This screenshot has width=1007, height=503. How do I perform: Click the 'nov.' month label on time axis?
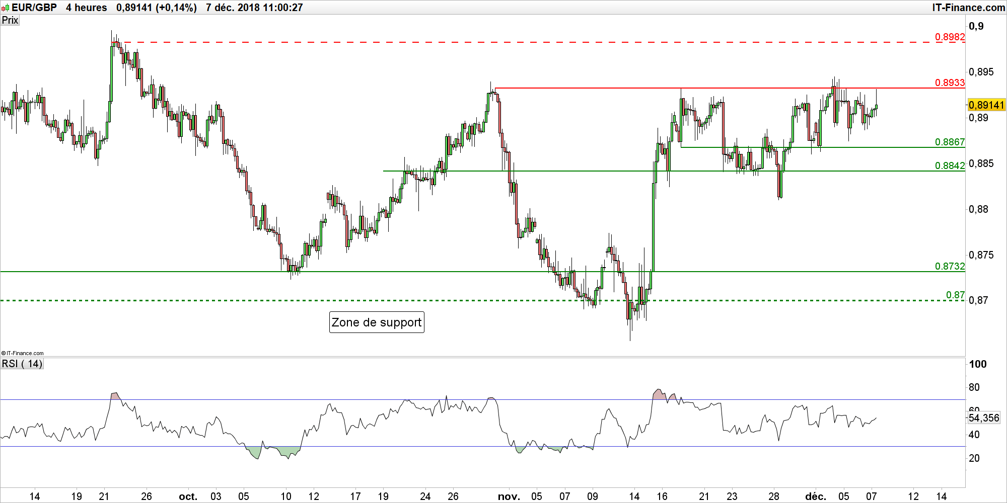509,496
